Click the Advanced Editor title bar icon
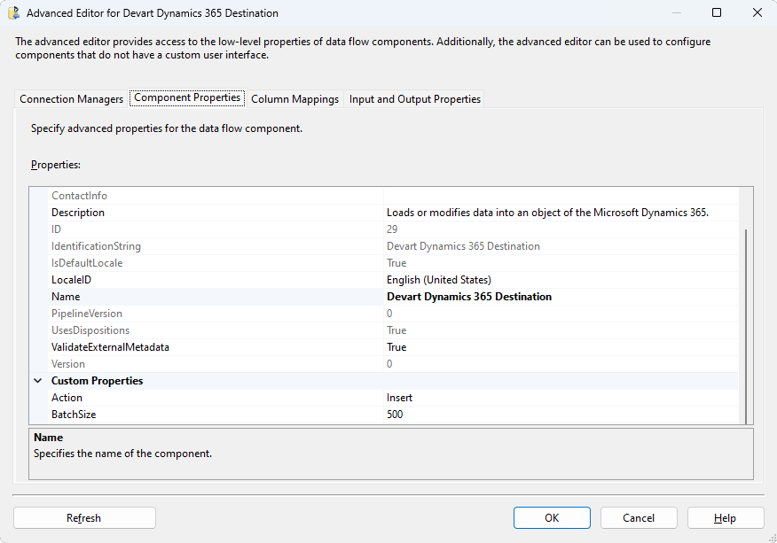 (x=15, y=13)
